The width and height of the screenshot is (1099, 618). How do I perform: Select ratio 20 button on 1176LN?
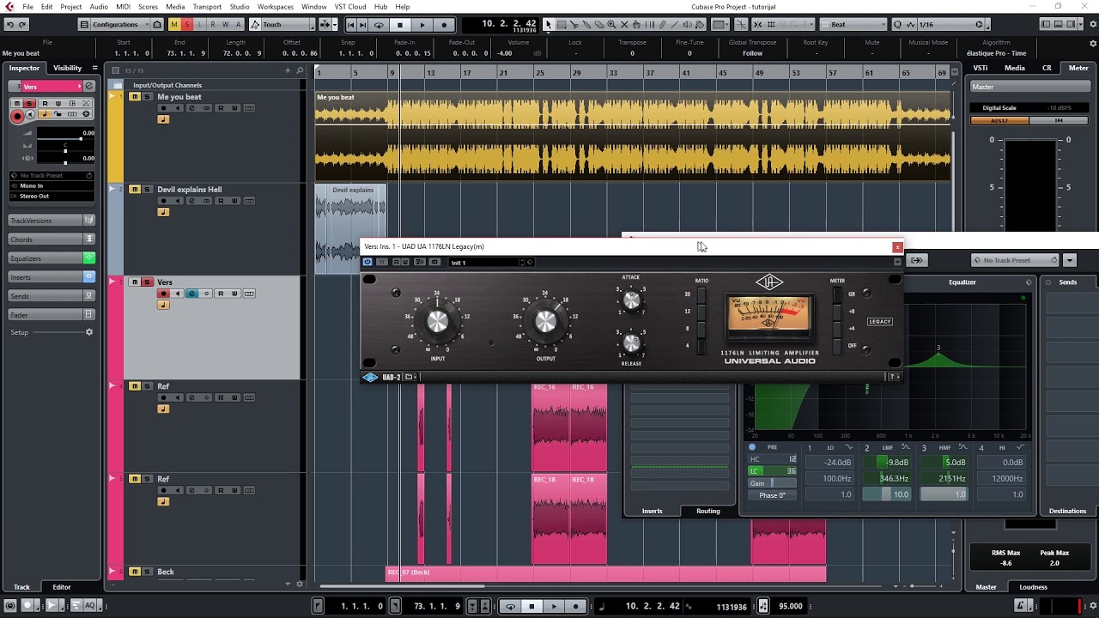[701, 294]
